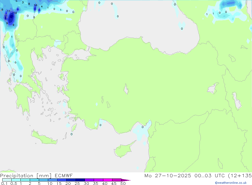
Task: Pick the legend swatch between 20 and 25
Action: tap(71, 180)
